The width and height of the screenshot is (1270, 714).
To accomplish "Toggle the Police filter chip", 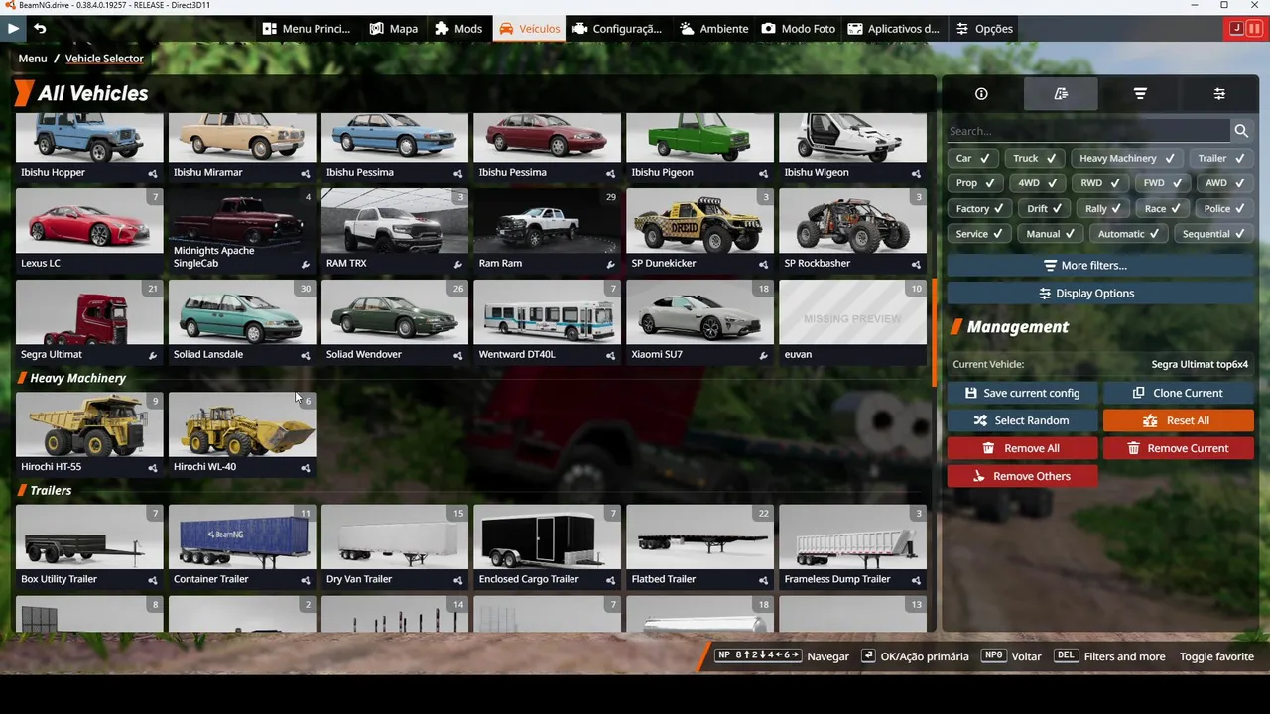I will (x=1225, y=208).
